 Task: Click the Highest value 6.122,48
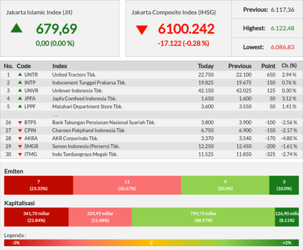pyautogui.click(x=283, y=28)
